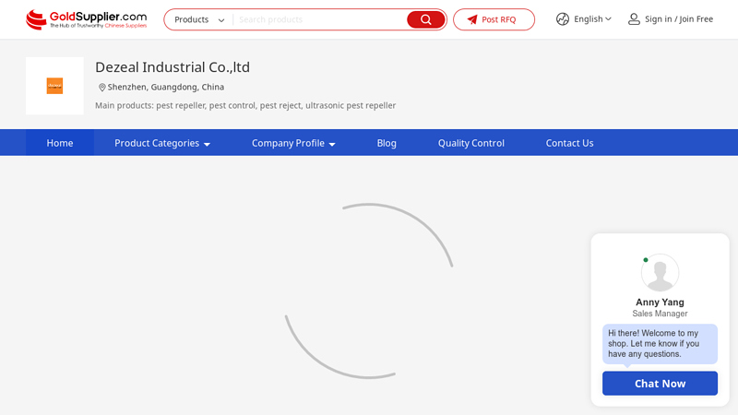Viewport: 738px width, 415px height.
Task: Open the Contact Us page
Action: (569, 143)
